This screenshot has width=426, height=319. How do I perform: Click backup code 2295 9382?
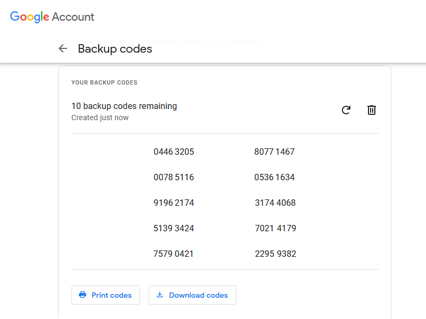tap(275, 254)
